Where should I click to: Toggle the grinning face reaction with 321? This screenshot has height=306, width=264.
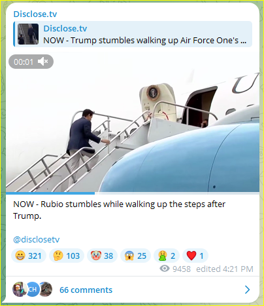(29, 256)
